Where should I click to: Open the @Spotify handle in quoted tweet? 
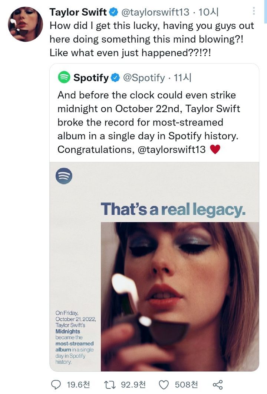tap(144, 78)
